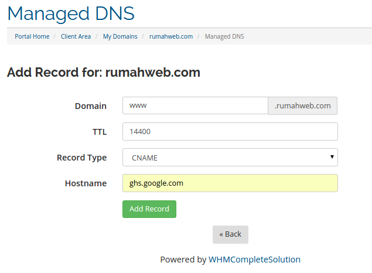Open the Portal Home breadcrumb link
372x273 pixels.
coord(32,36)
